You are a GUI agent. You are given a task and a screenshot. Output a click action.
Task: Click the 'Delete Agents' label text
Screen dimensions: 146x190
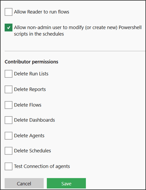(29, 136)
